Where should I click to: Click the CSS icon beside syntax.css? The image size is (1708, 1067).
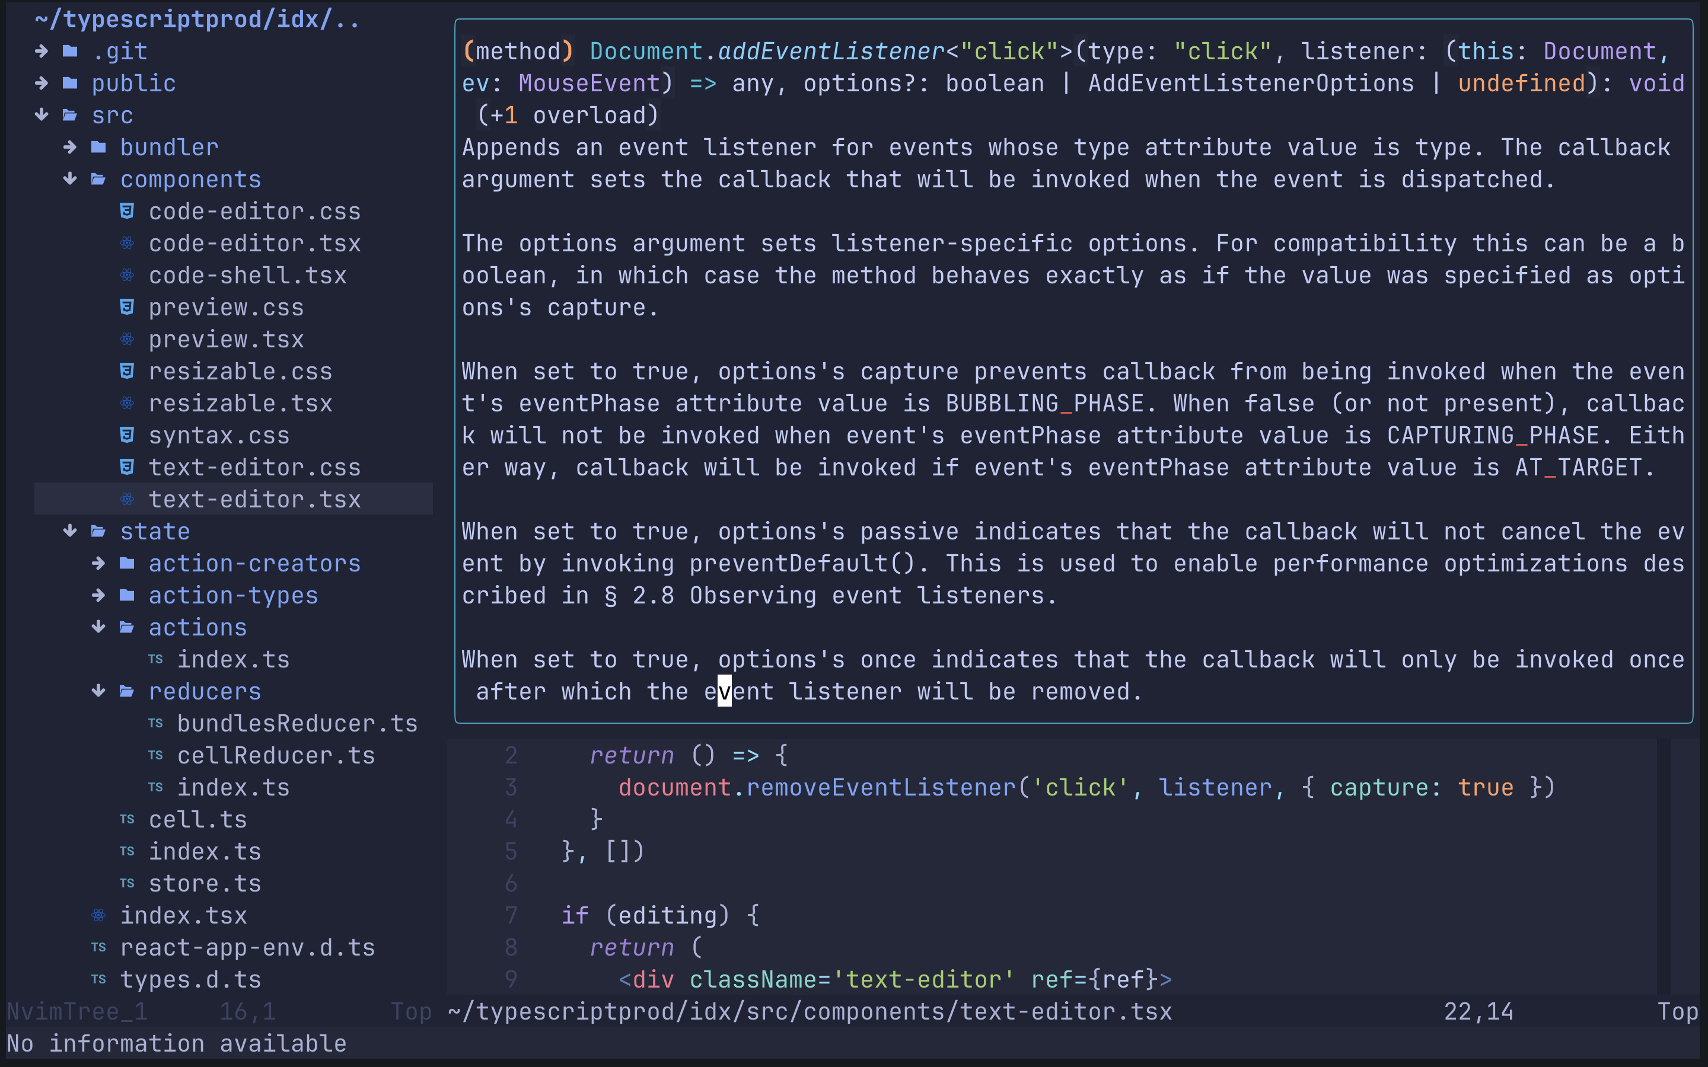(x=127, y=436)
